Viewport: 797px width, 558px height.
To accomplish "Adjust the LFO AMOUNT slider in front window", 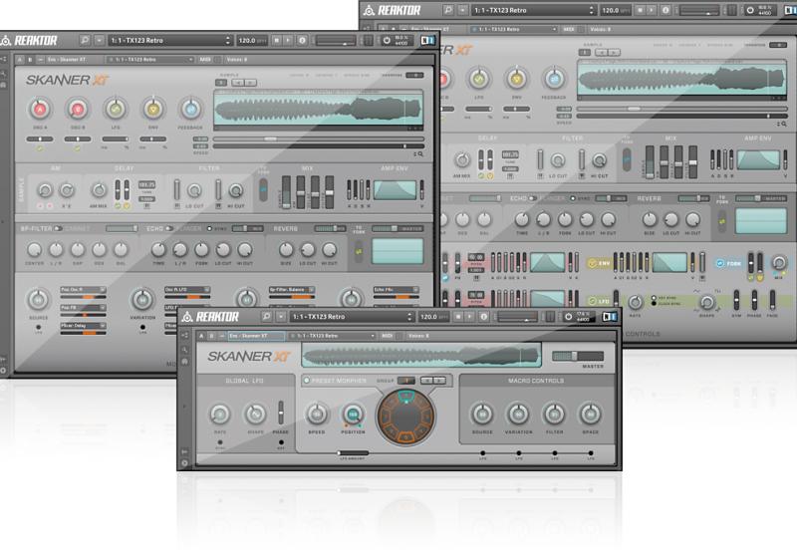I will (x=353, y=452).
